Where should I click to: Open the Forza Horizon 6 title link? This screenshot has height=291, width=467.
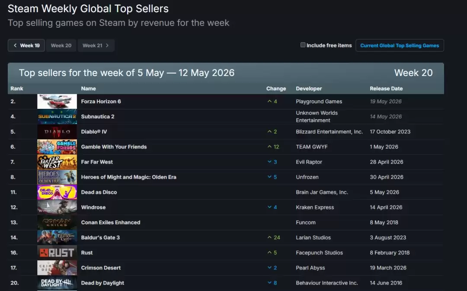pos(101,101)
